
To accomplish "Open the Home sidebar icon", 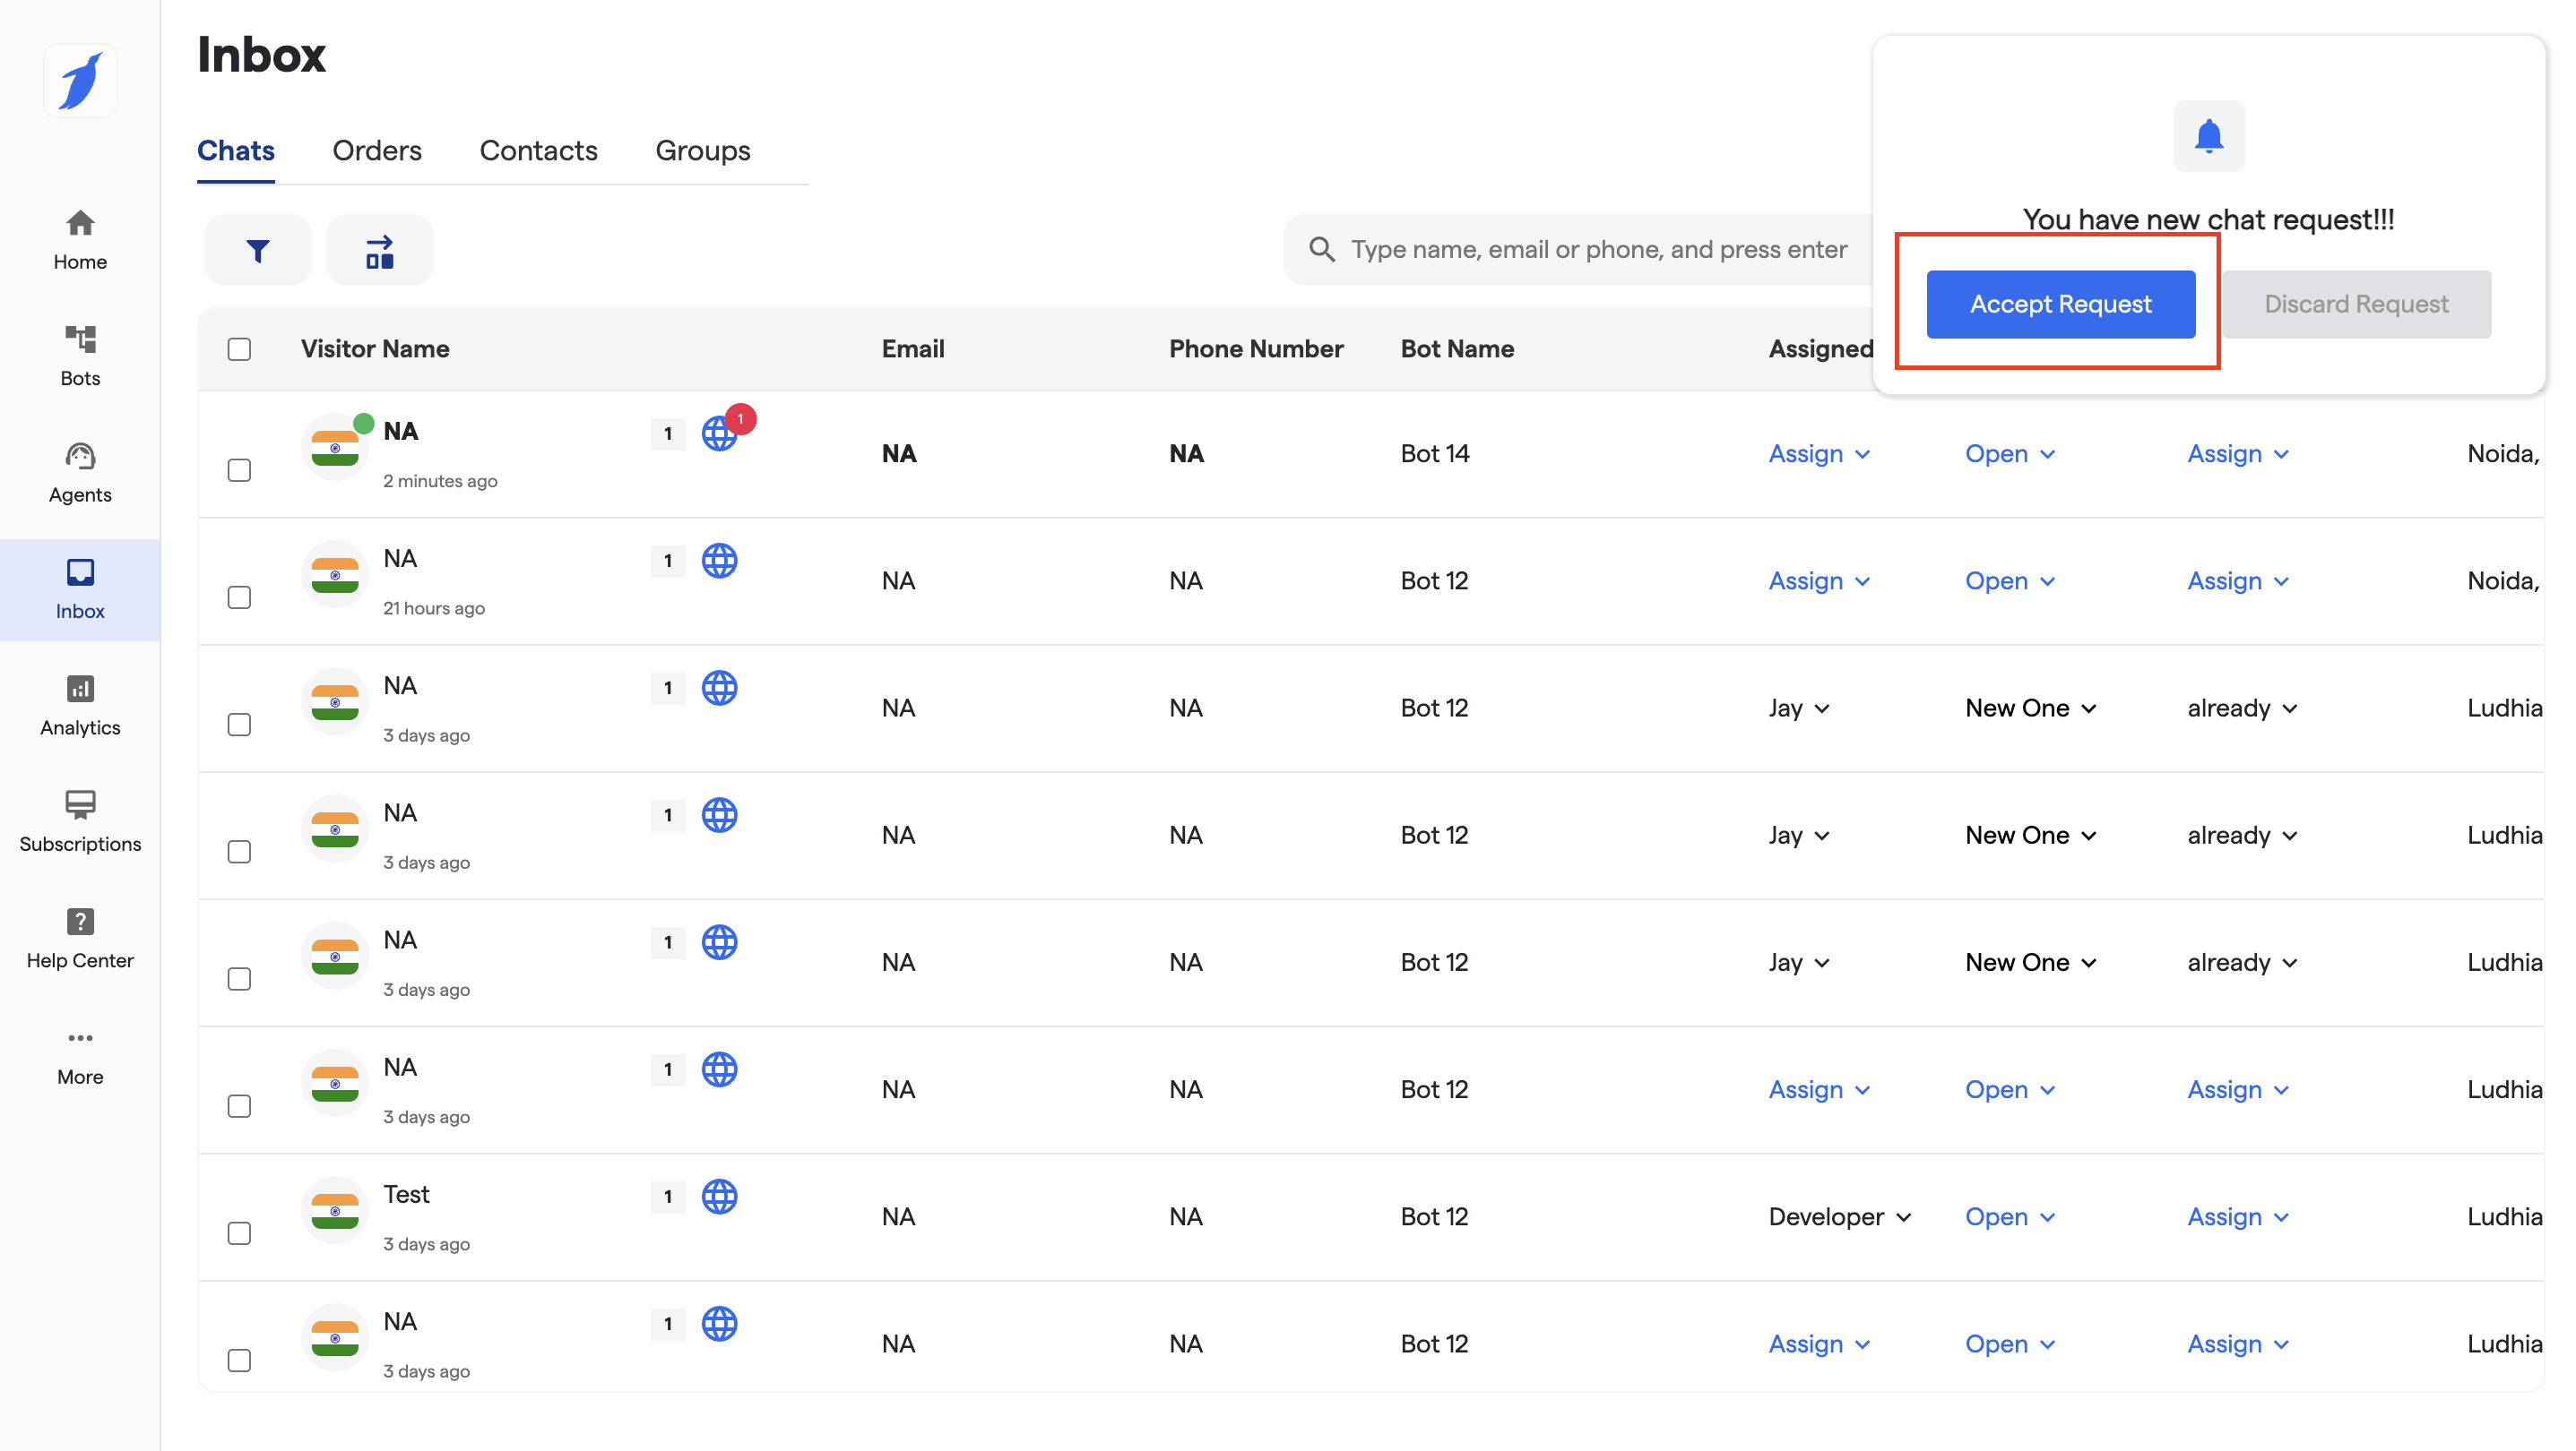I will coord(80,238).
